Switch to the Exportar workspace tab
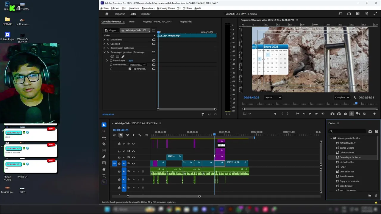 coord(146,14)
